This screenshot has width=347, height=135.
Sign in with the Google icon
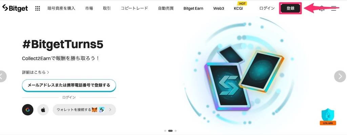(28, 110)
